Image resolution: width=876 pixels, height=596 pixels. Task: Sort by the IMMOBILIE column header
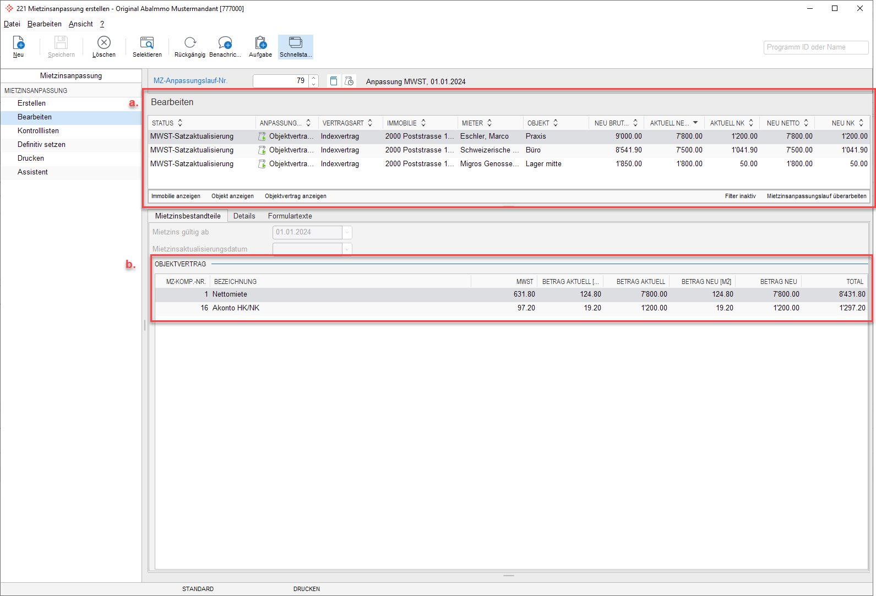[x=420, y=123]
